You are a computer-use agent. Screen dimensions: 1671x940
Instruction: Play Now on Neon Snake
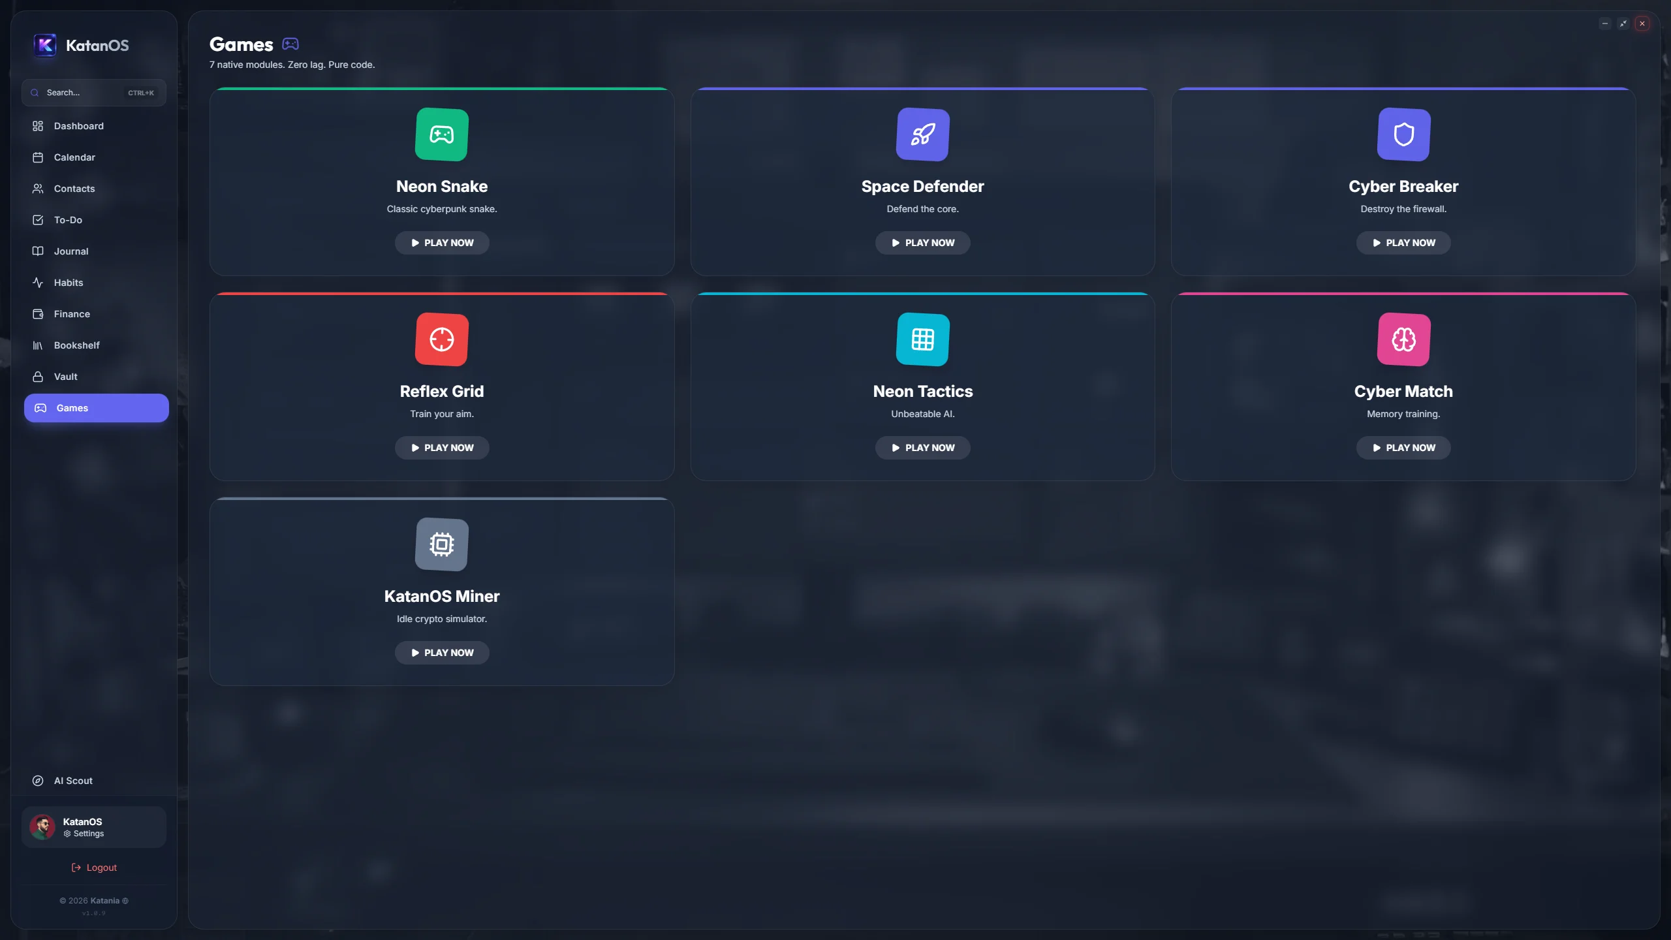coord(442,242)
